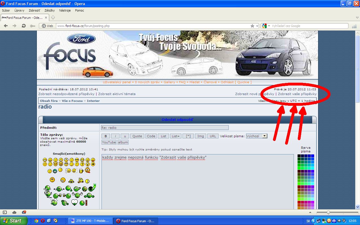360x225 pixels.
Task: Insert the exclamation mark emoticon
Action: coord(77,164)
